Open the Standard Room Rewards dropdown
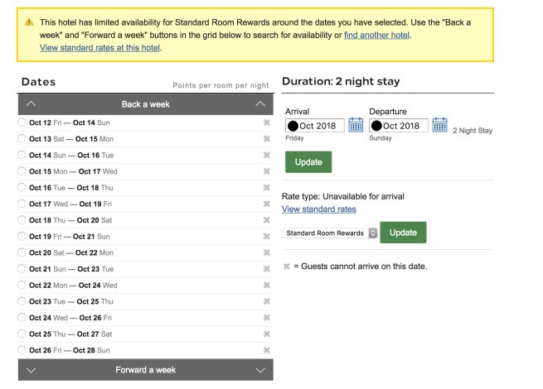Viewport: 543px width, 389px height. pyautogui.click(x=330, y=233)
